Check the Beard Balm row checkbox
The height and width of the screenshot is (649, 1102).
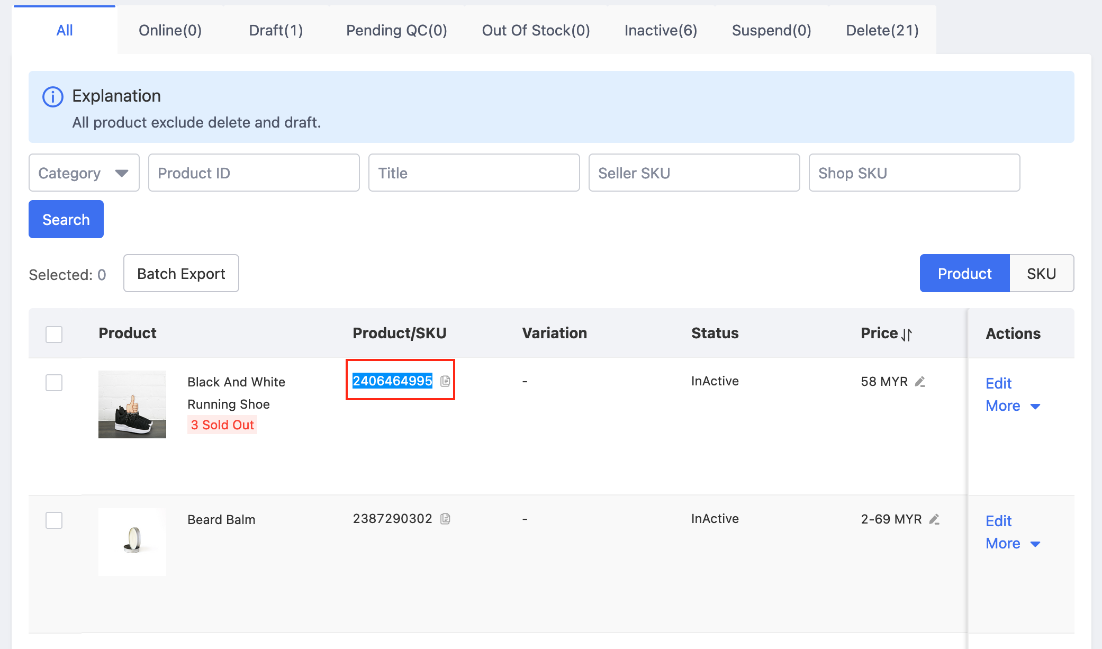click(x=53, y=520)
